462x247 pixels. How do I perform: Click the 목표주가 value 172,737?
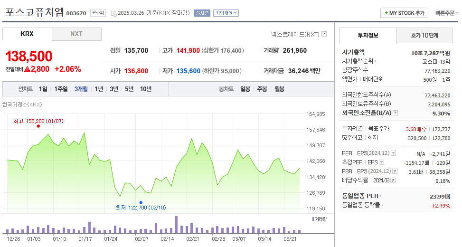441,129
